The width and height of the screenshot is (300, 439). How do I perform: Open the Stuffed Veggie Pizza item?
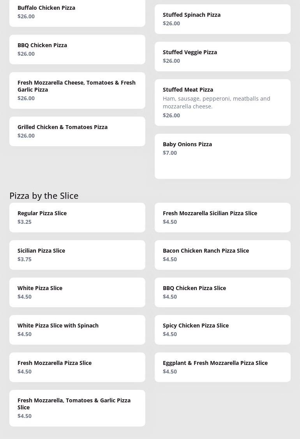(222, 57)
